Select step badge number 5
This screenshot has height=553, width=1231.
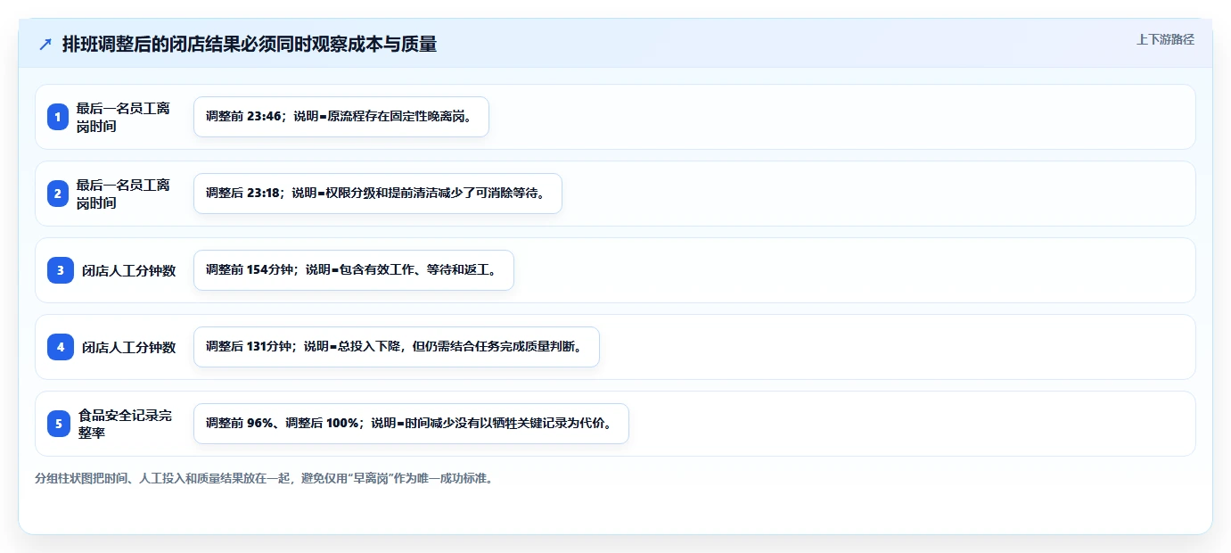coord(58,424)
